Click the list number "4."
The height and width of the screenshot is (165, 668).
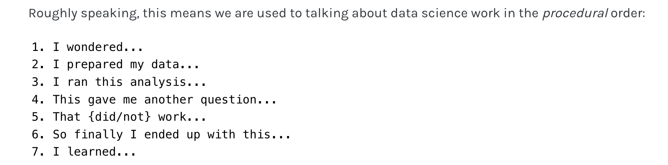pos(38,100)
